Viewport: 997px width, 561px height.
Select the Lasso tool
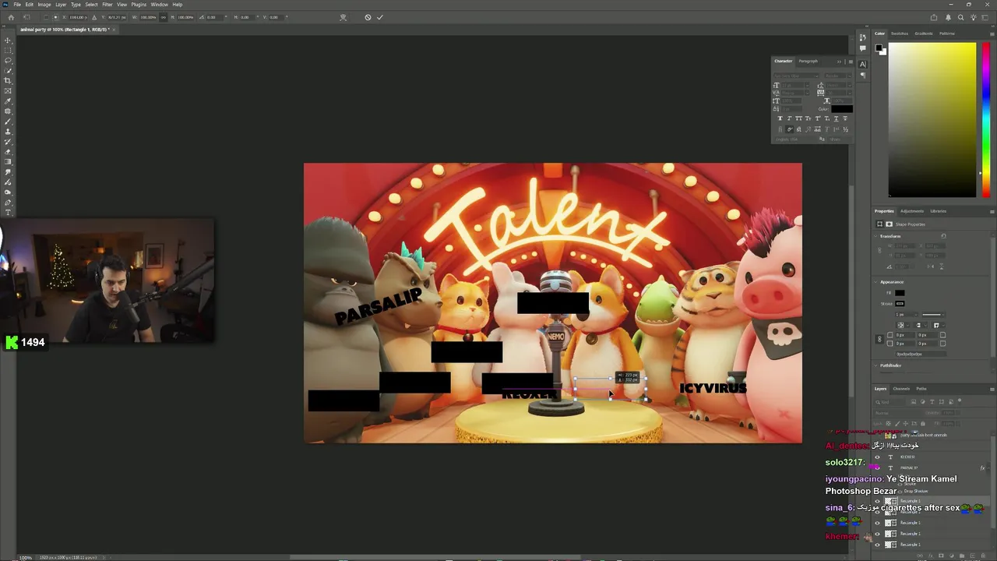point(9,61)
